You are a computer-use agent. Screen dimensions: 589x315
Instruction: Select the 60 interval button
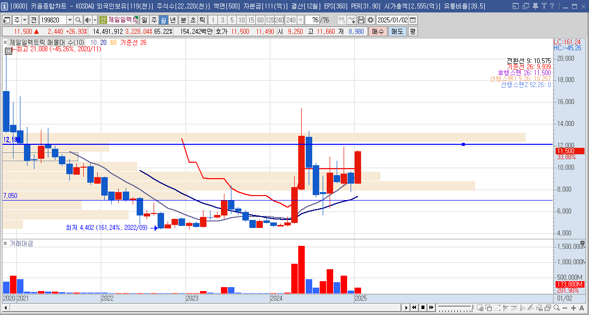tap(260, 20)
